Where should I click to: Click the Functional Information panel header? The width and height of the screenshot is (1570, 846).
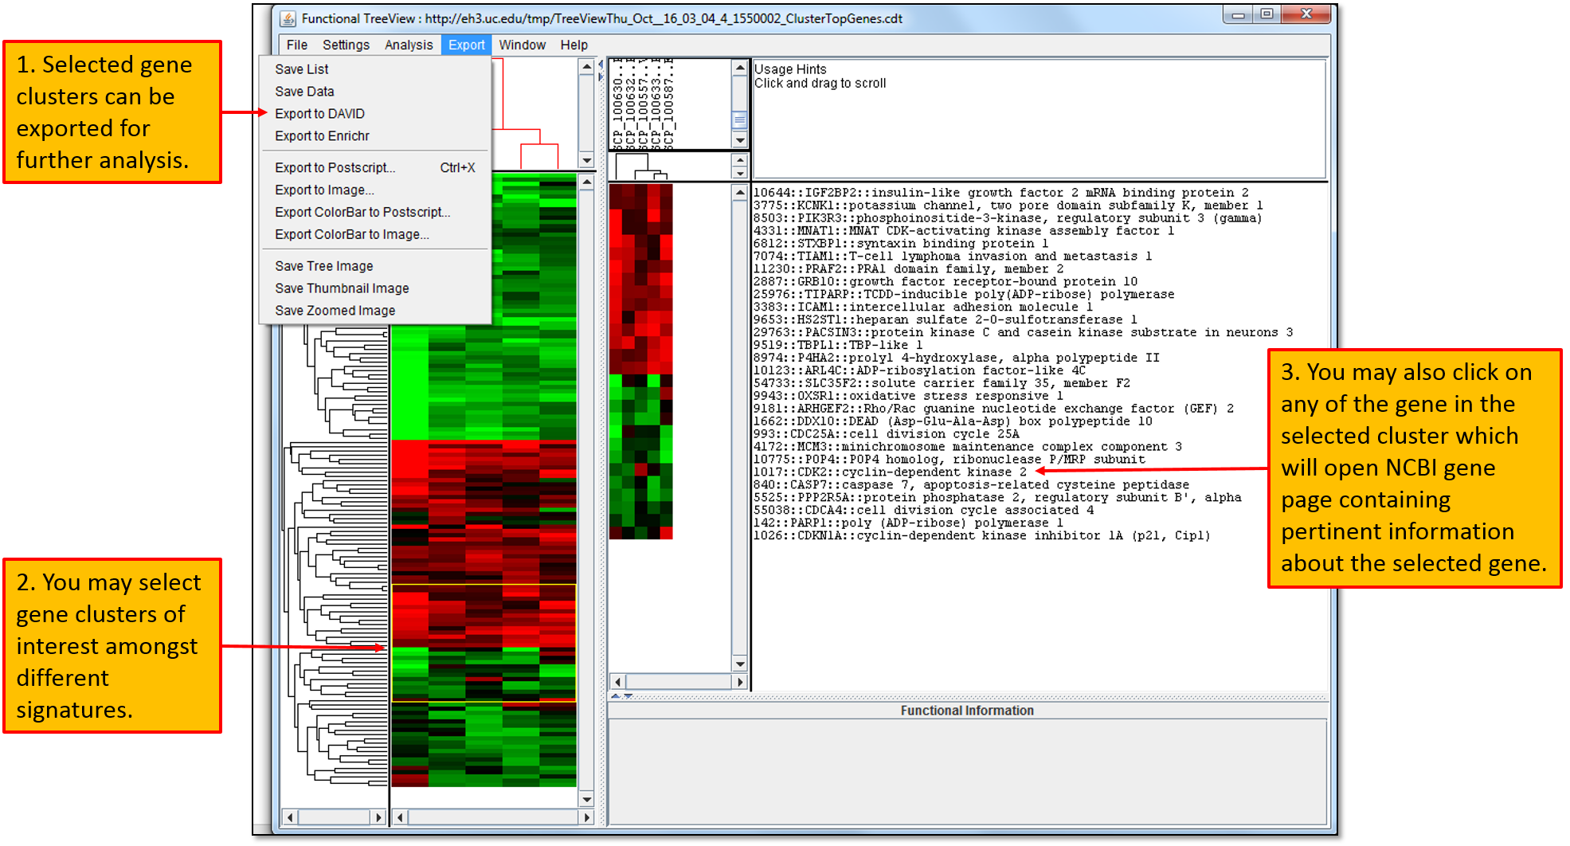coord(967,711)
